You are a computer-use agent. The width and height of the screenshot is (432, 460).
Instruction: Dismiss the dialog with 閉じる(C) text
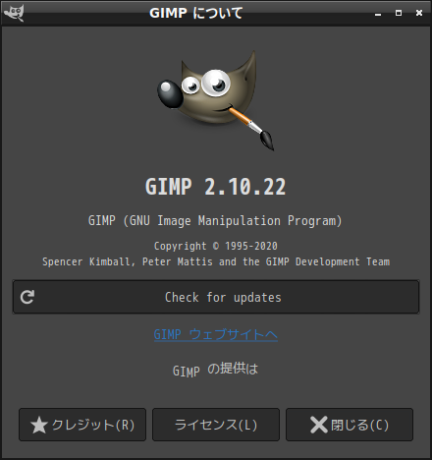(359, 425)
